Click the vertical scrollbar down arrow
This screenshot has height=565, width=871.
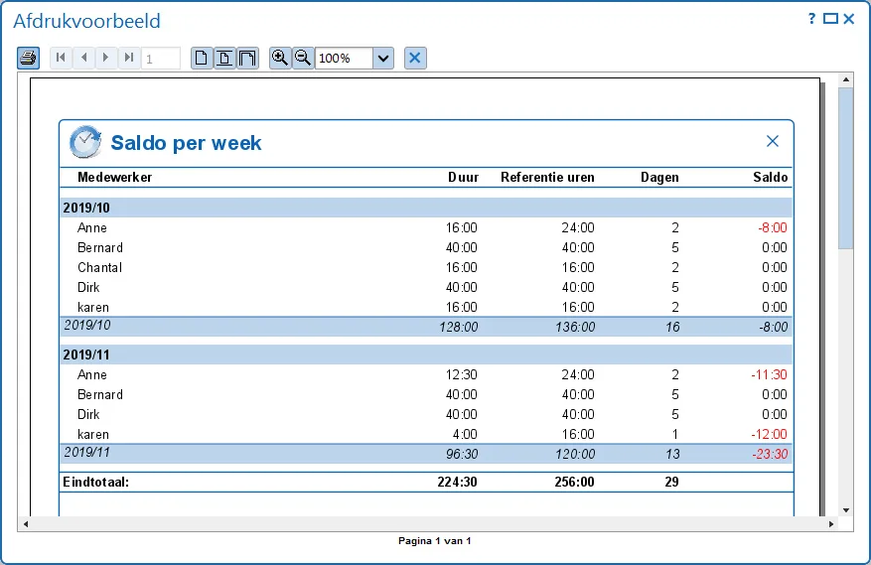click(846, 510)
